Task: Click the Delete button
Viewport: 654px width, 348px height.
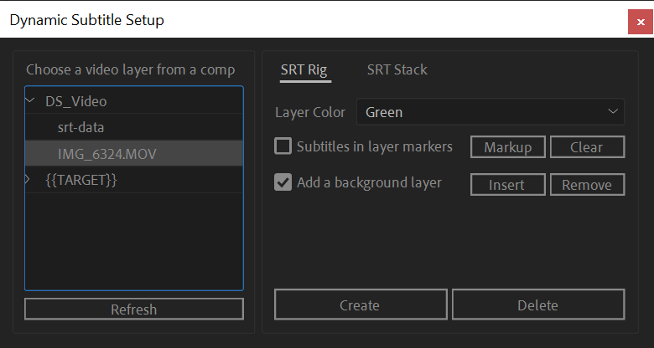Action: (x=538, y=304)
